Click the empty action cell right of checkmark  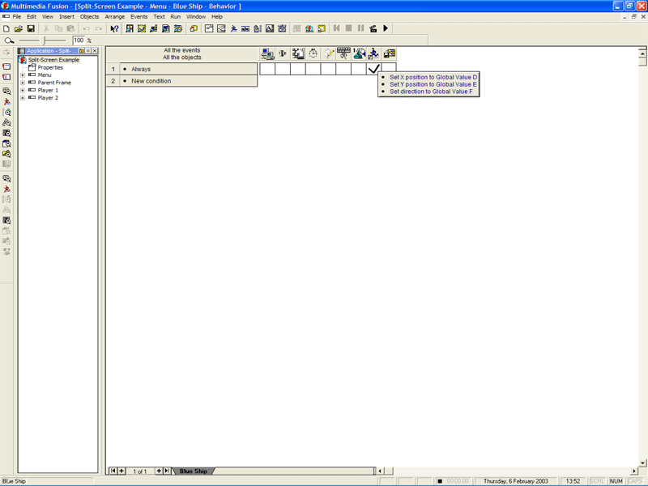click(x=389, y=69)
